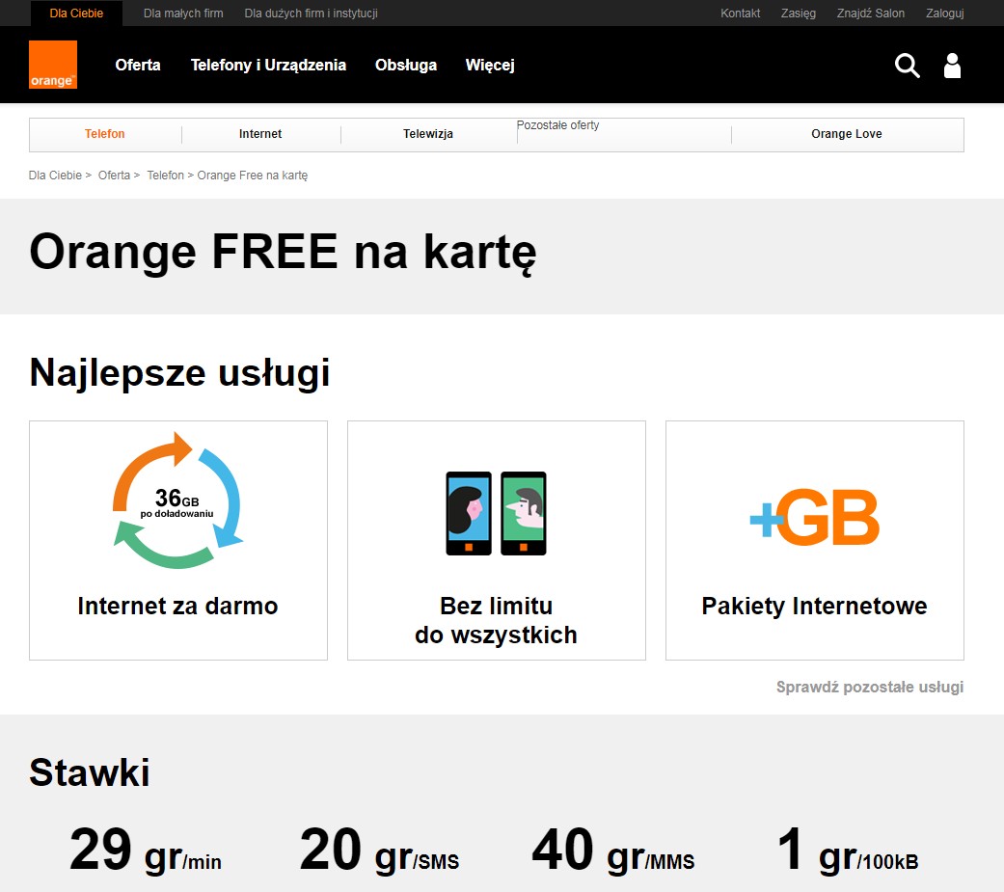This screenshot has height=892, width=1004.
Task: Click Sprawdź pozostałe usługi link
Action: (x=870, y=688)
